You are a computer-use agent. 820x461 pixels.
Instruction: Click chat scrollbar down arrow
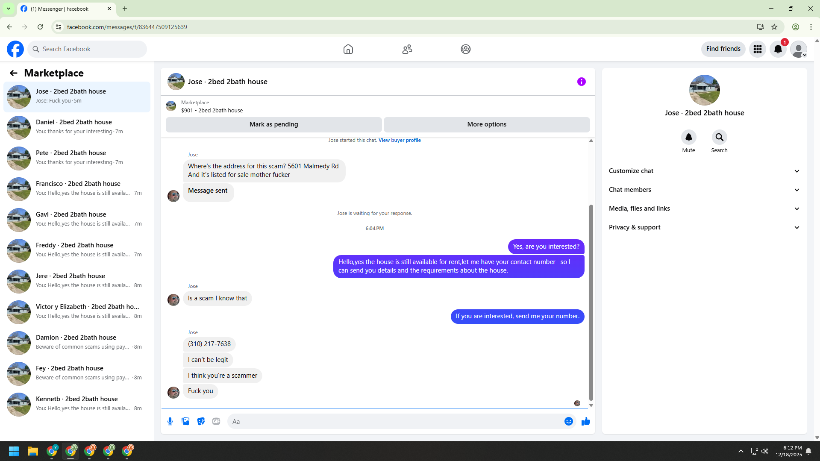point(591,405)
